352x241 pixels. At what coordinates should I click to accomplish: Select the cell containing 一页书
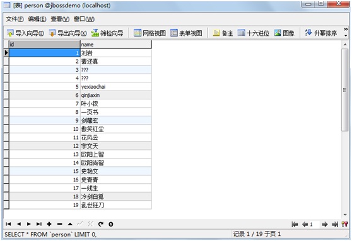(x=116, y=112)
